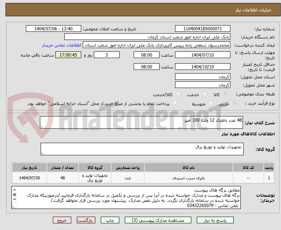Click the resize handle of شرح کلی نیاز box
The height and width of the screenshot is (230, 281).
point(42,127)
